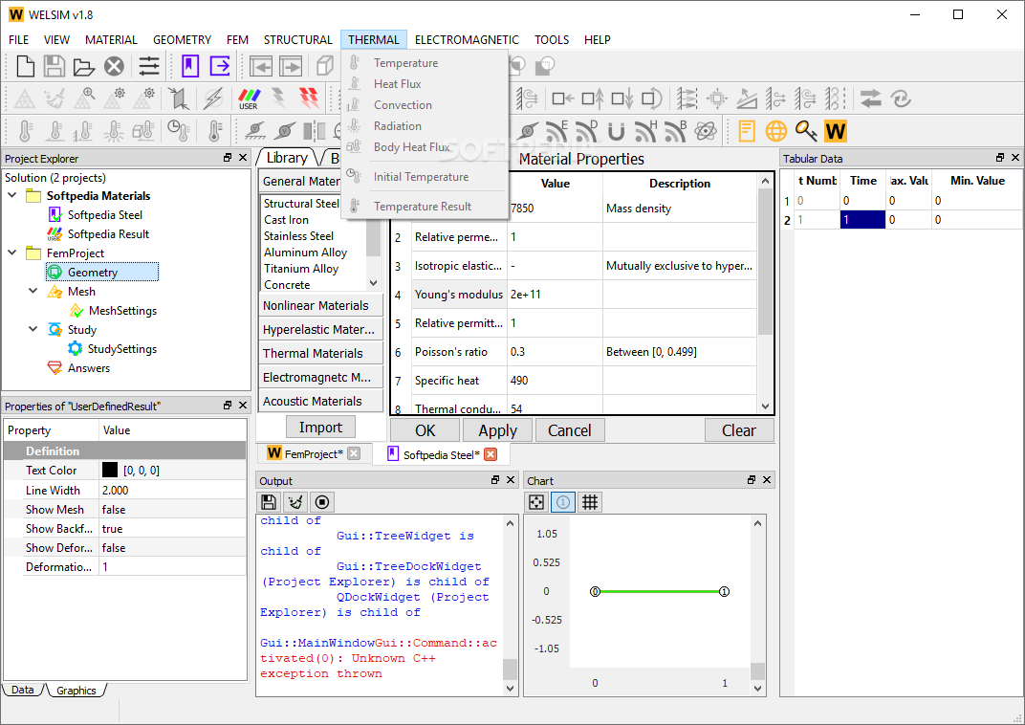
Task: Expand the Thermal Materials section
Action: (x=320, y=353)
